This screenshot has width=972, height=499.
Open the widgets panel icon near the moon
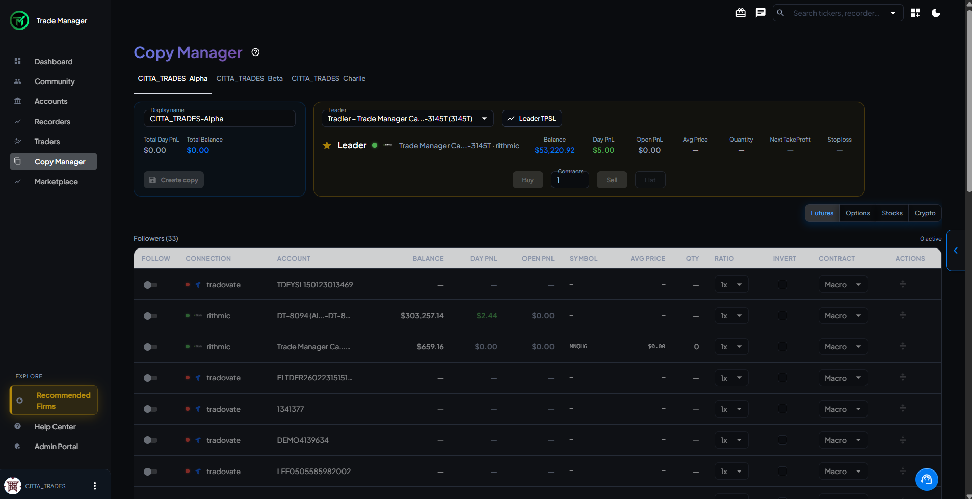click(x=915, y=13)
